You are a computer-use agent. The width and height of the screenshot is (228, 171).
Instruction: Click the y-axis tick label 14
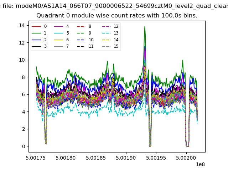pos(22,25)
